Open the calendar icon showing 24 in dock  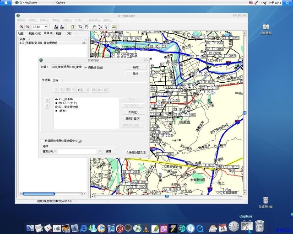222,228
